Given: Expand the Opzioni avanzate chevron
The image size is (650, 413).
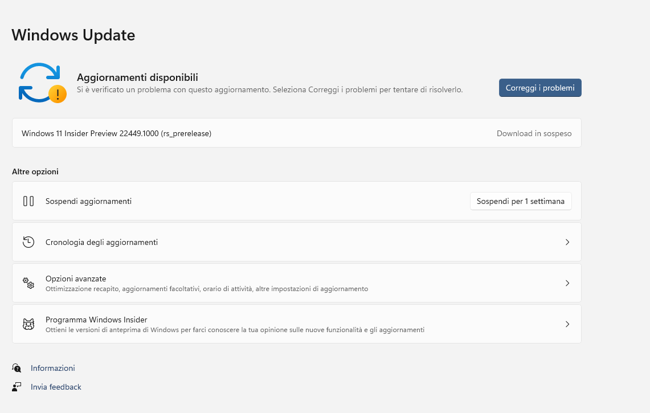Looking at the screenshot, I should click(567, 283).
